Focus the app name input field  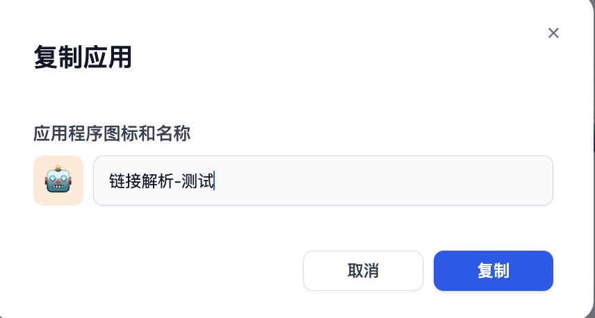tap(323, 181)
